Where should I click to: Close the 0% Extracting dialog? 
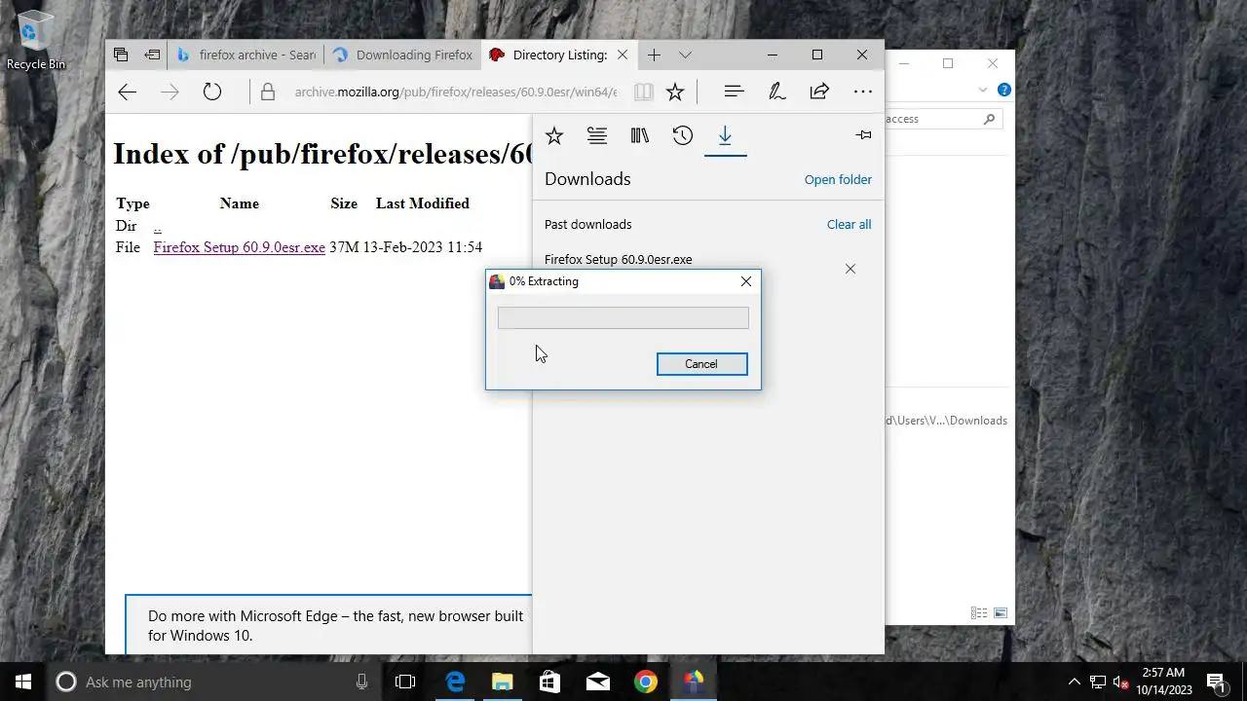click(746, 281)
